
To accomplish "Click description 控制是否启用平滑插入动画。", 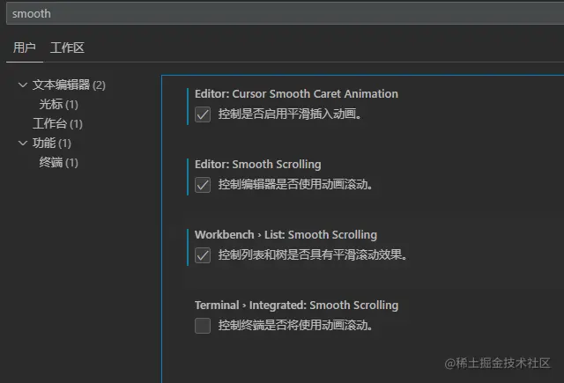I will coord(290,114).
